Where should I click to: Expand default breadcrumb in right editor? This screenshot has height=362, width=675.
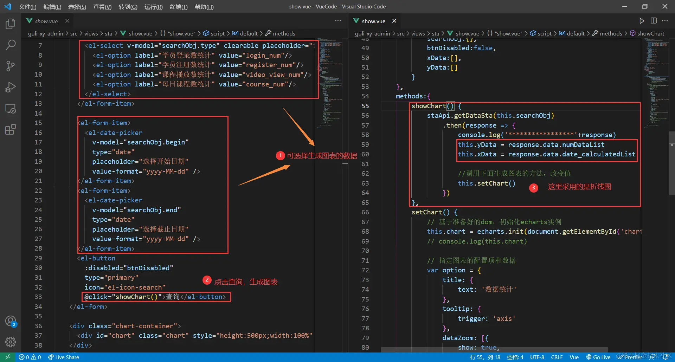point(572,33)
